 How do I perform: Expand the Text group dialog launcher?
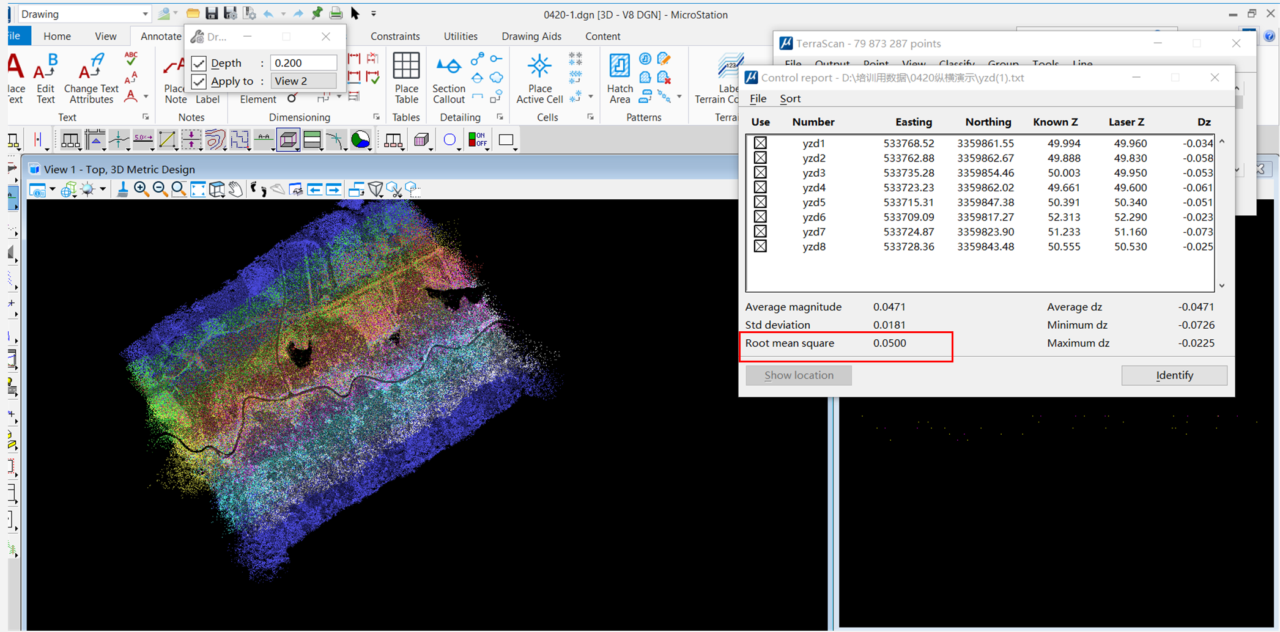point(146,117)
